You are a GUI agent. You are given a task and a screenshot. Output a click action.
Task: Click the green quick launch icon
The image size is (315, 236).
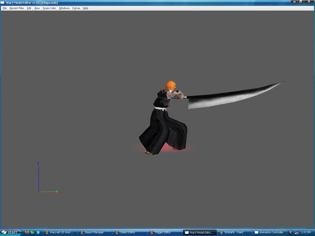pos(32,232)
